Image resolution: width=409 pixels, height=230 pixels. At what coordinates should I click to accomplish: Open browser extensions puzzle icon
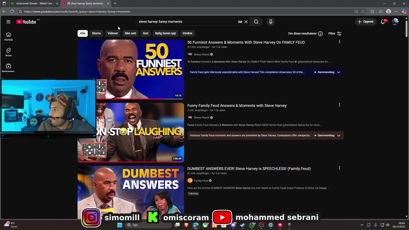click(372, 11)
